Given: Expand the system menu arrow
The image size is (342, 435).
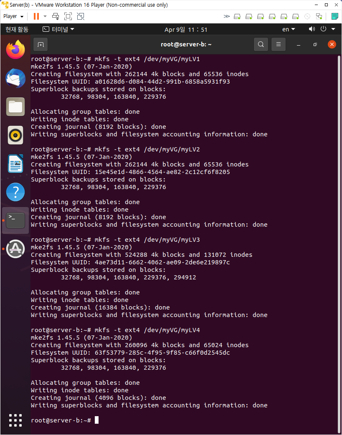Looking at the screenshot, I should tap(333, 29).
